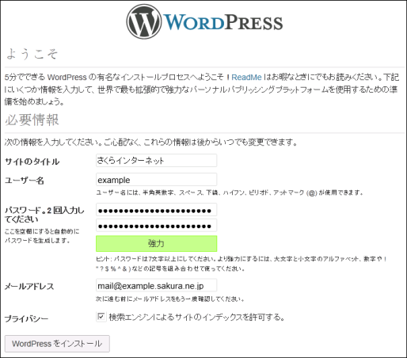Click the ユーザー名 label

(25, 181)
